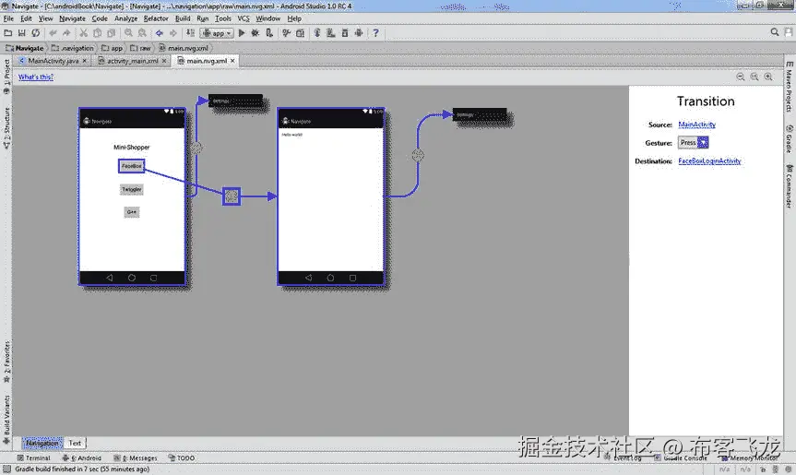Viewport: 796px width, 475px height.
Task: Open the VCS menu
Action: coord(244,18)
